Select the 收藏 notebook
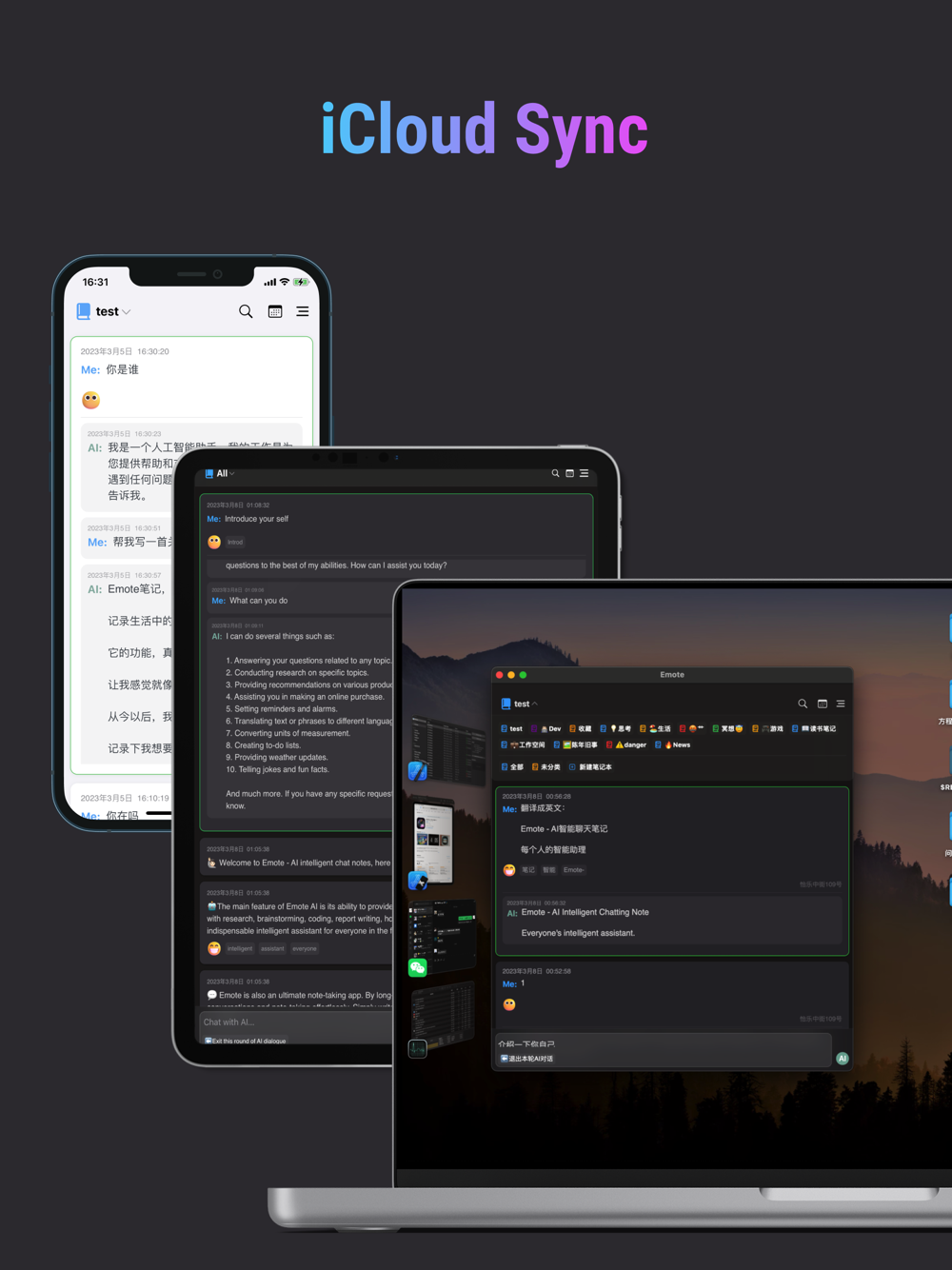The image size is (952, 1270). (581, 728)
